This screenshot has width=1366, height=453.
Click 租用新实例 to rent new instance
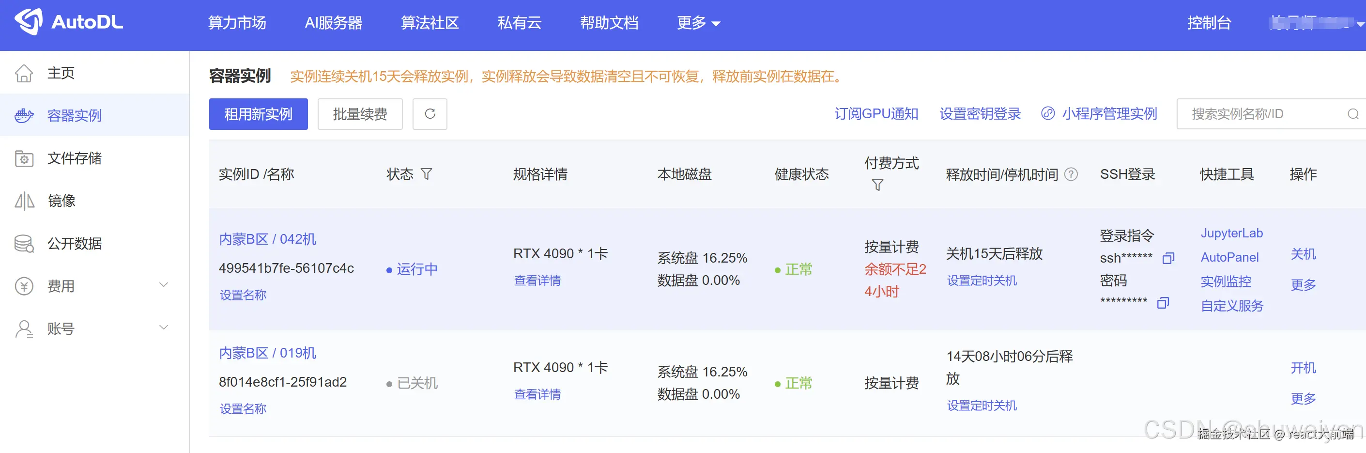coord(258,114)
